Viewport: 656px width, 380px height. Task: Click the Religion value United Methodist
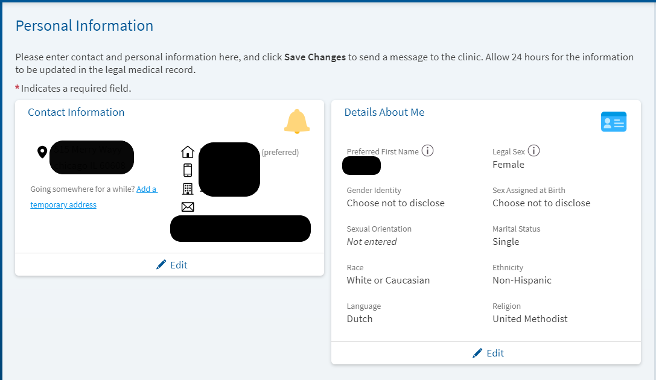[530, 318]
